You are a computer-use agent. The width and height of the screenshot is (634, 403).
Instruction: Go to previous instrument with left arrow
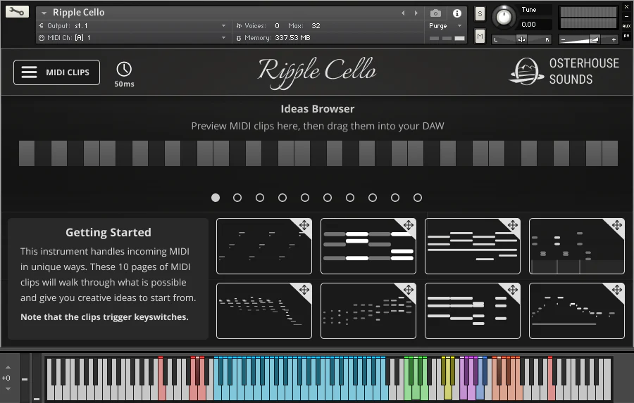click(x=403, y=13)
